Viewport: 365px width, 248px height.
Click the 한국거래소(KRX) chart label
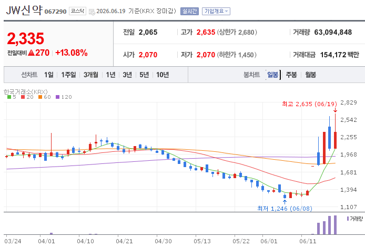click(x=26, y=92)
